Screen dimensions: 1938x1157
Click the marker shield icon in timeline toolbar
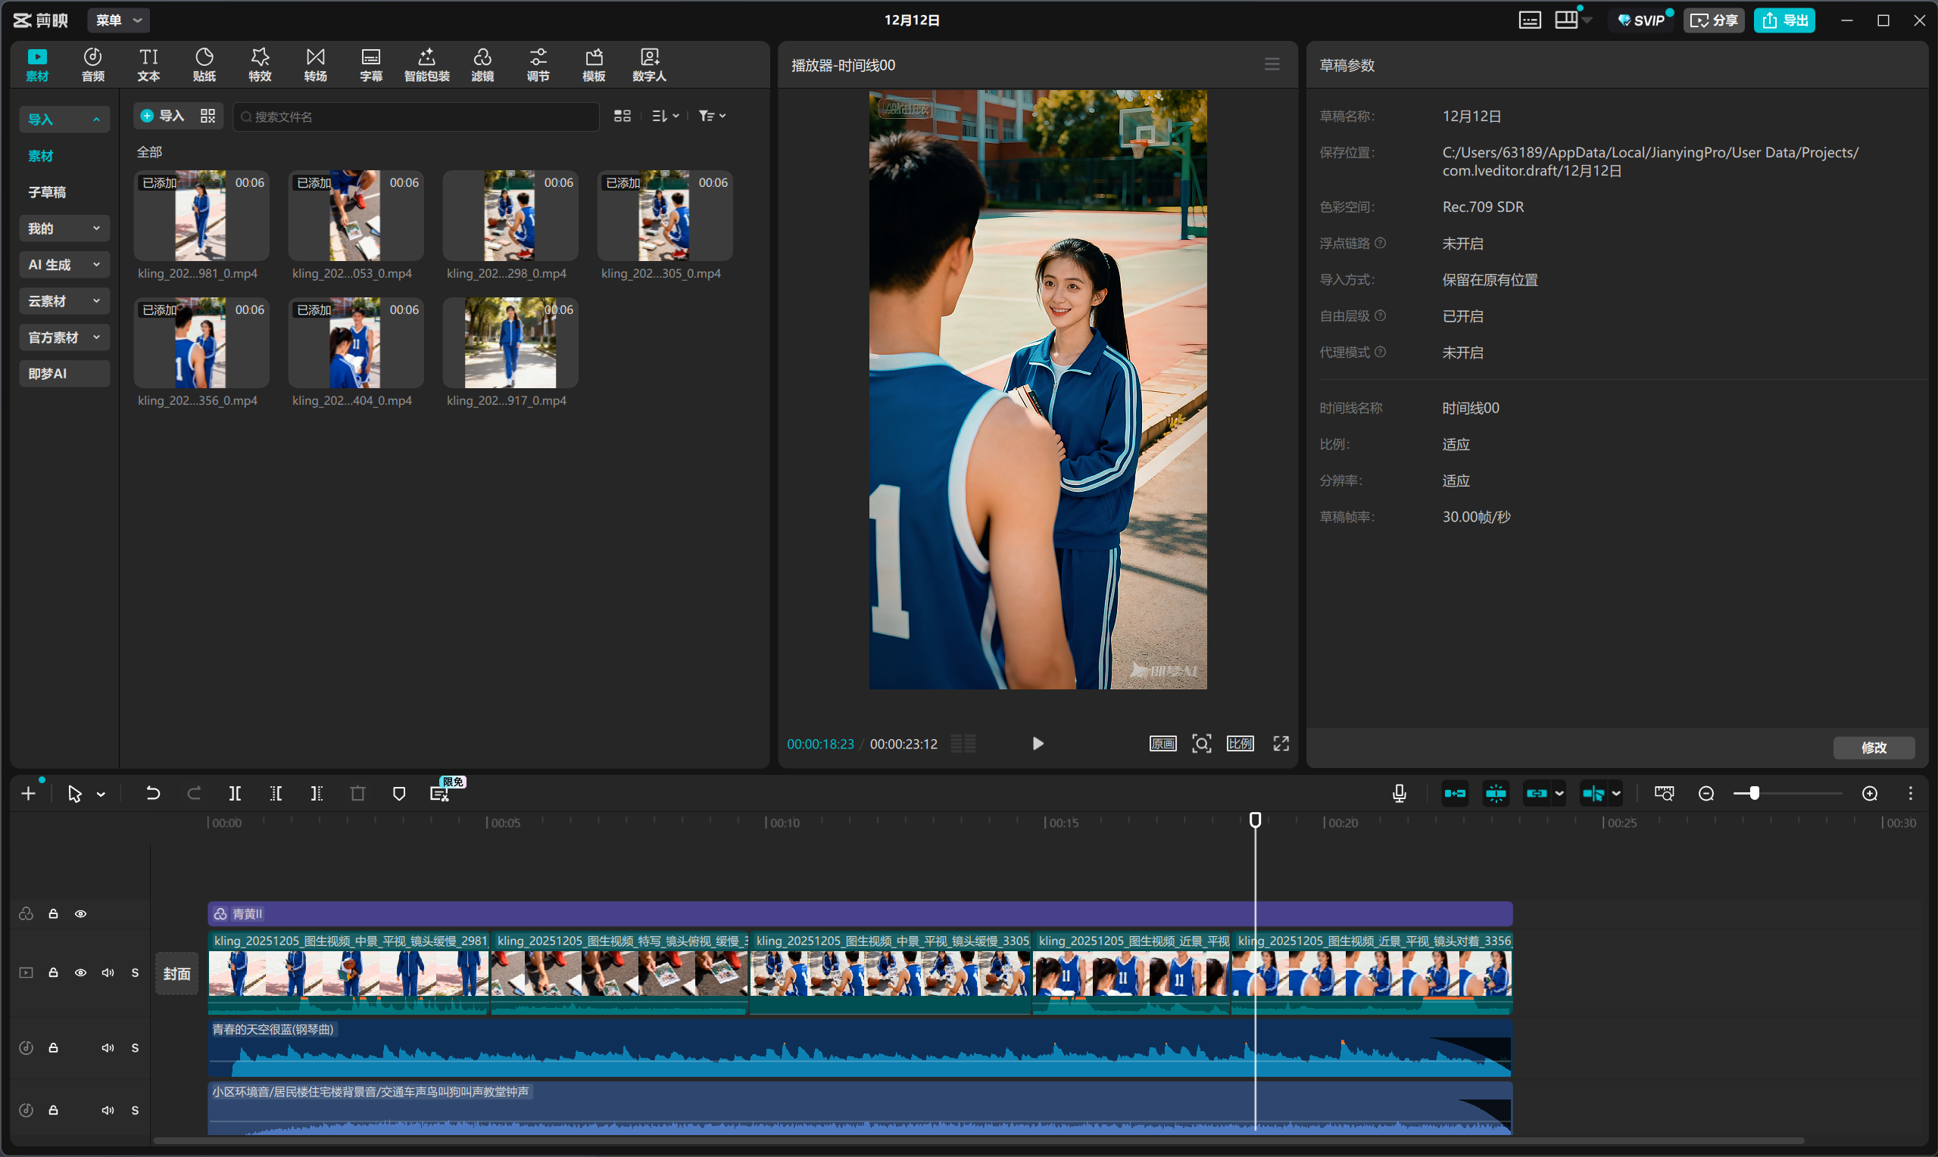coord(398,794)
